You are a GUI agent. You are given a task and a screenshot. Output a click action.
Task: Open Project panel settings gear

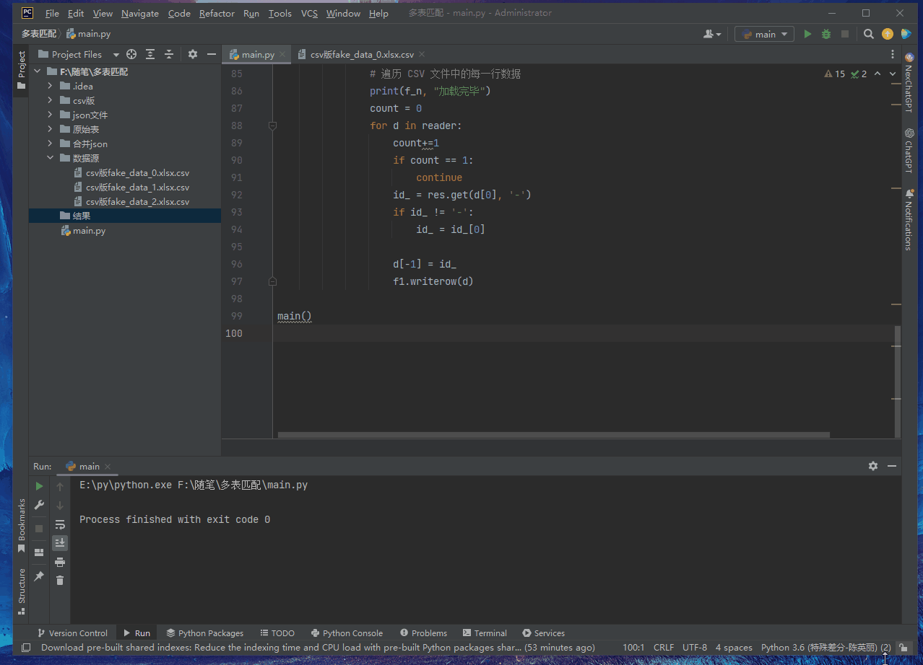(x=193, y=54)
